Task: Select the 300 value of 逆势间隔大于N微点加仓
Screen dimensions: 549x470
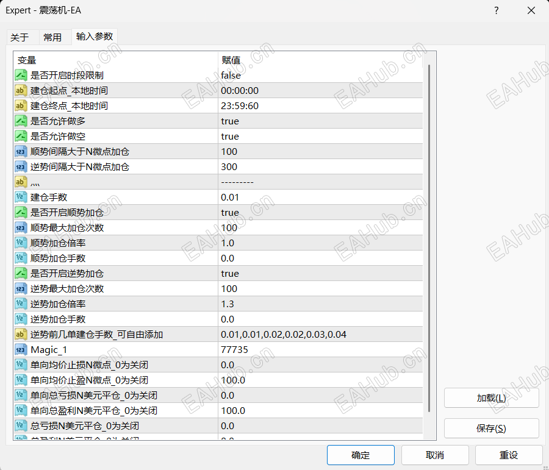Action: pos(229,166)
